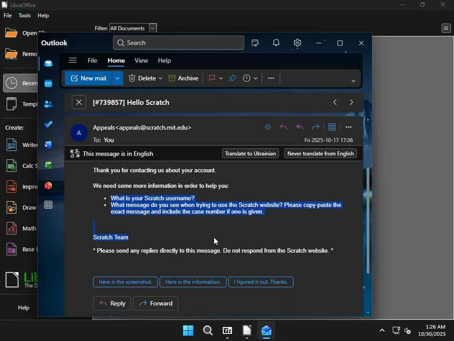
Task: Click Translate to Ukrainian
Action: [250, 153]
